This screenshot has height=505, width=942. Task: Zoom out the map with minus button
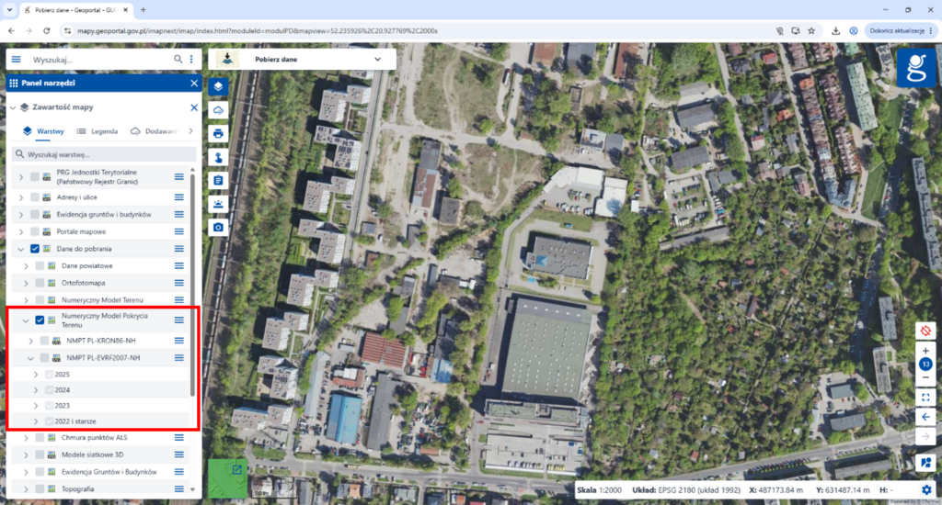pos(925,377)
